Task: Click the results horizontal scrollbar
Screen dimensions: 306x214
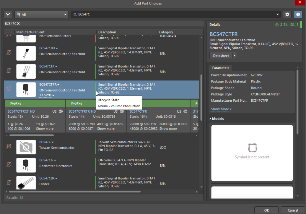Action: (74, 192)
